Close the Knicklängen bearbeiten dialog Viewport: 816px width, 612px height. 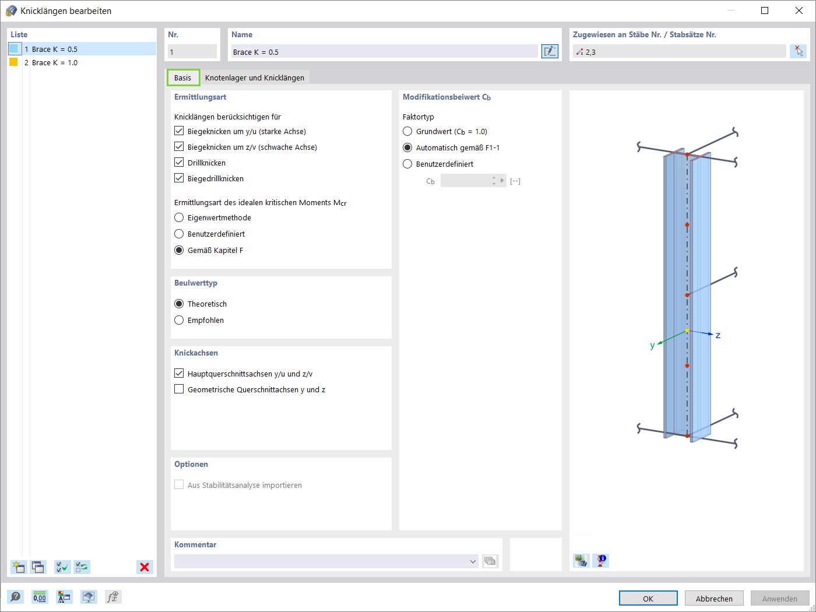(x=799, y=10)
